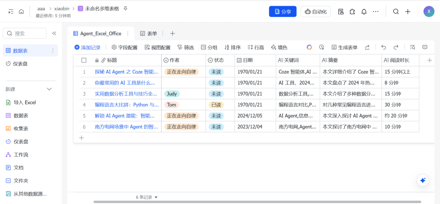Viewport: 440px width, 204px height.
Task: Open the 排序 sort tool
Action: pyautogui.click(x=233, y=47)
